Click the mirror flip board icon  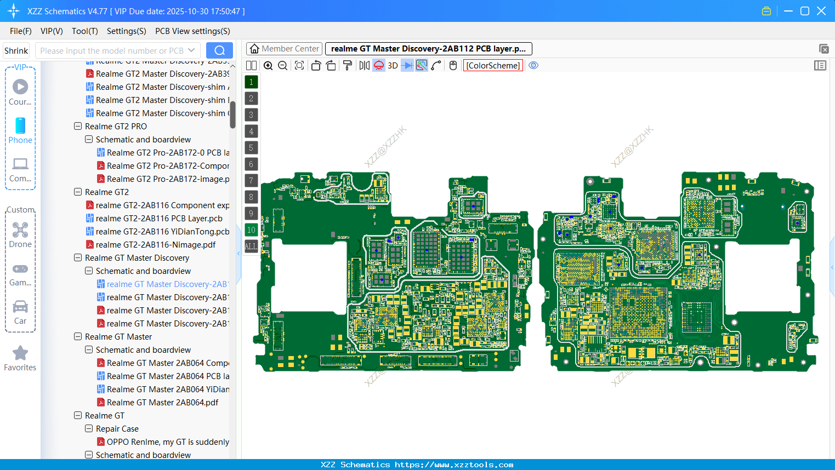(364, 66)
